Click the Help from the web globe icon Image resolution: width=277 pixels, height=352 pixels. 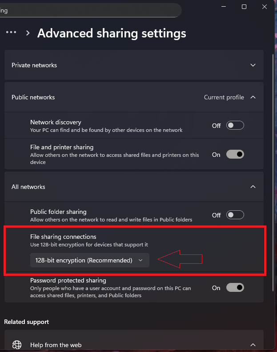[17, 345]
